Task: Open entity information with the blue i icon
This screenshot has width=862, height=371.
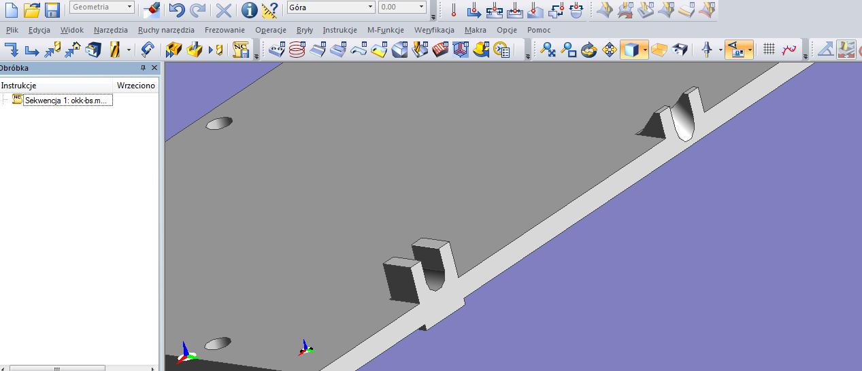Action: tap(250, 10)
